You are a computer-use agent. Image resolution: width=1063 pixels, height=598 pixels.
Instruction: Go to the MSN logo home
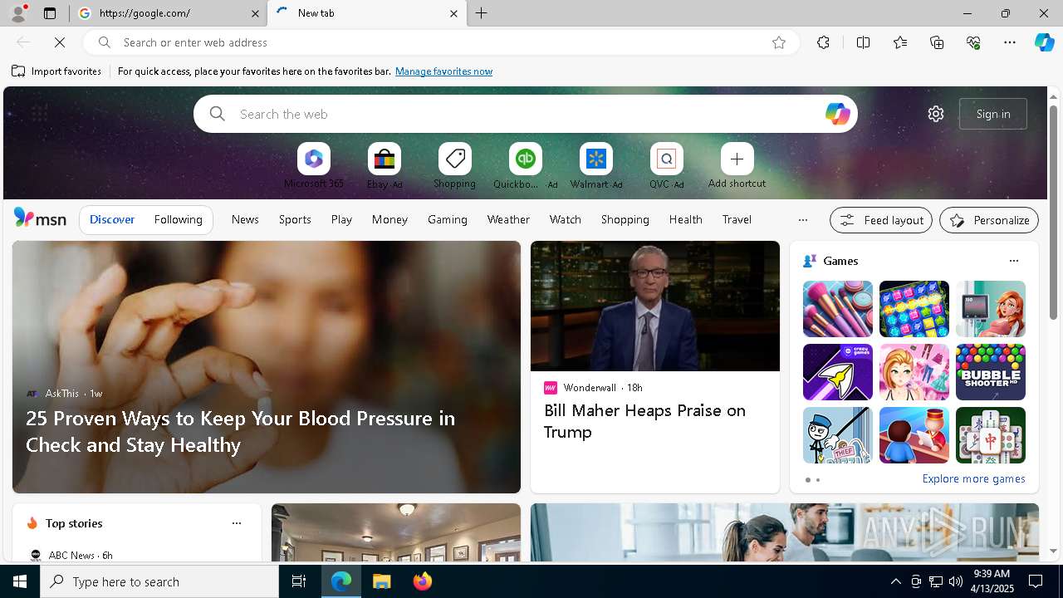tap(40, 218)
